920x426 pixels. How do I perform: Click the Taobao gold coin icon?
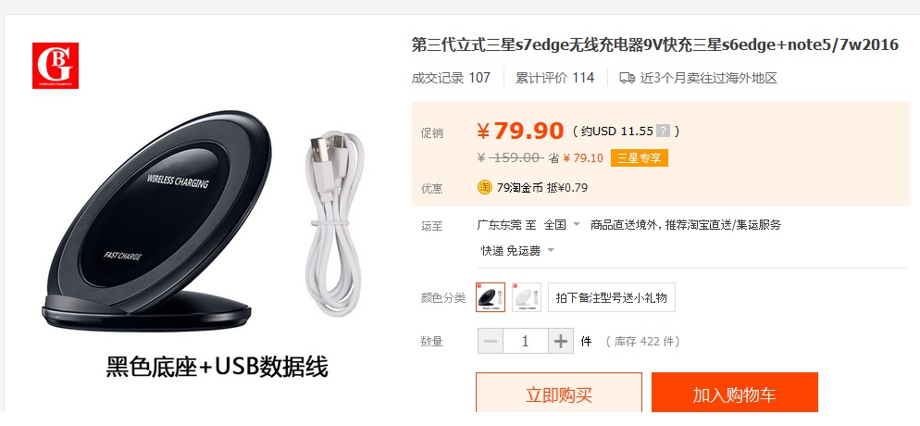(x=485, y=188)
